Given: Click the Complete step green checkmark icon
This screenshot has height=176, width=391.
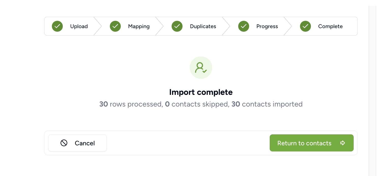Looking at the screenshot, I should (305, 26).
